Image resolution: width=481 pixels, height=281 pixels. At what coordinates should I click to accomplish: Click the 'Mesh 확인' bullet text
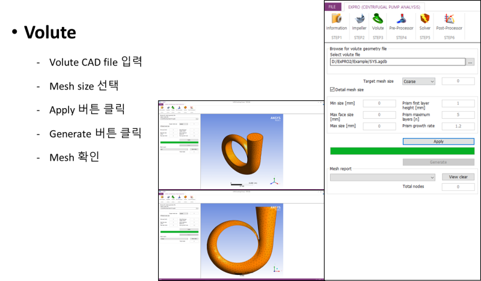pos(74,157)
